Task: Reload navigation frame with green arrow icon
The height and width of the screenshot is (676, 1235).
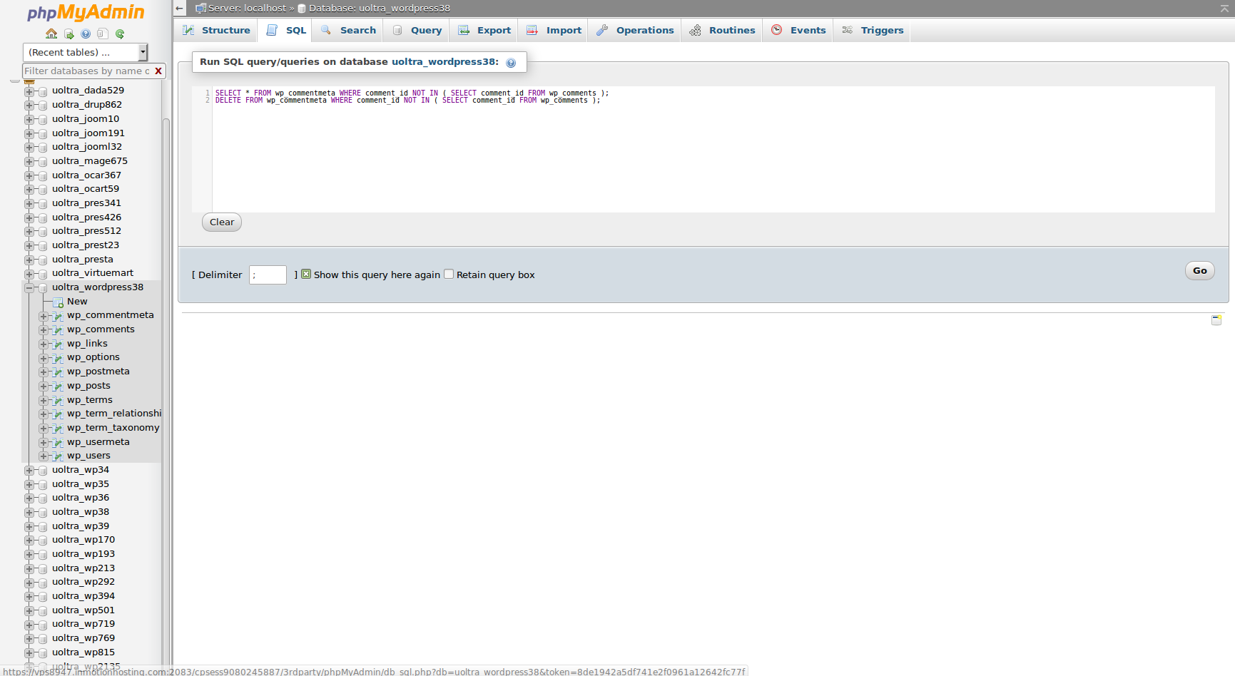Action: coord(120,34)
